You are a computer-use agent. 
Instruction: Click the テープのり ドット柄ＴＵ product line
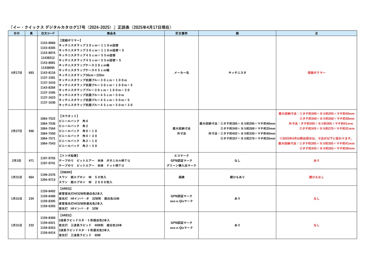(91, 166)
